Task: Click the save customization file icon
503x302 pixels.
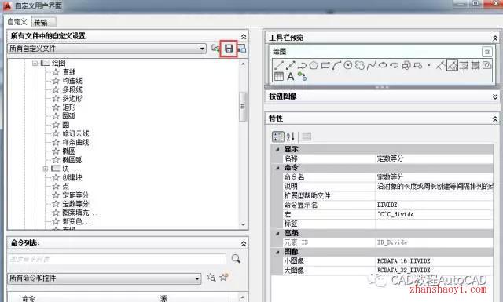Action: [x=229, y=49]
